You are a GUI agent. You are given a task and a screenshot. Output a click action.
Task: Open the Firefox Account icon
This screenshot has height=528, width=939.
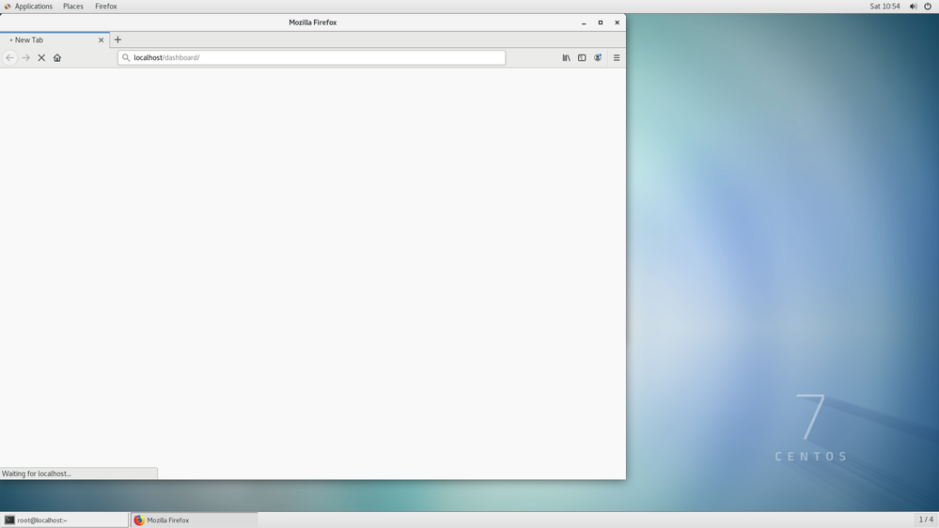[x=598, y=57]
